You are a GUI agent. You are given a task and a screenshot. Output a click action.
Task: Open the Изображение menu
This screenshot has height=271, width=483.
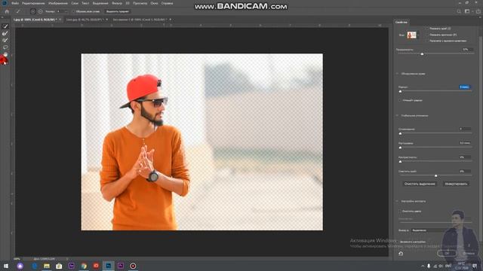click(58, 3)
